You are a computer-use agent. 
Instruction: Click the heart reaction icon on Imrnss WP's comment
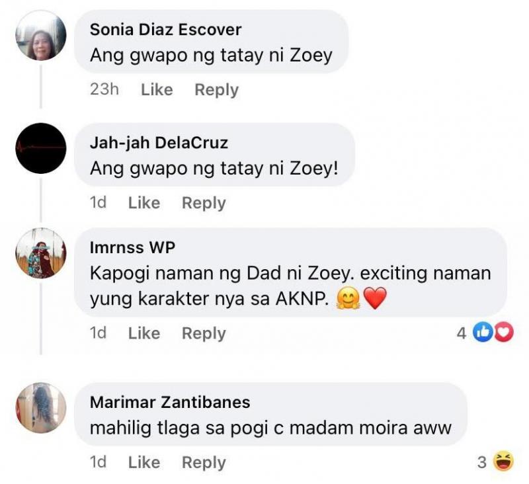504,332
